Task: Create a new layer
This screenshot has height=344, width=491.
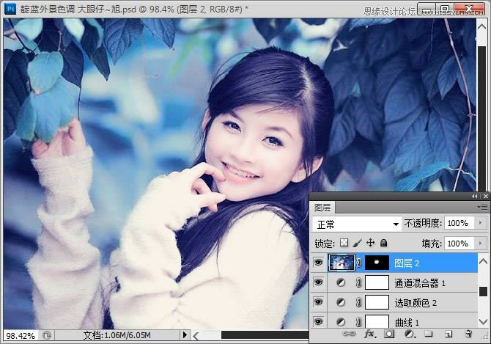Action: tap(448, 334)
